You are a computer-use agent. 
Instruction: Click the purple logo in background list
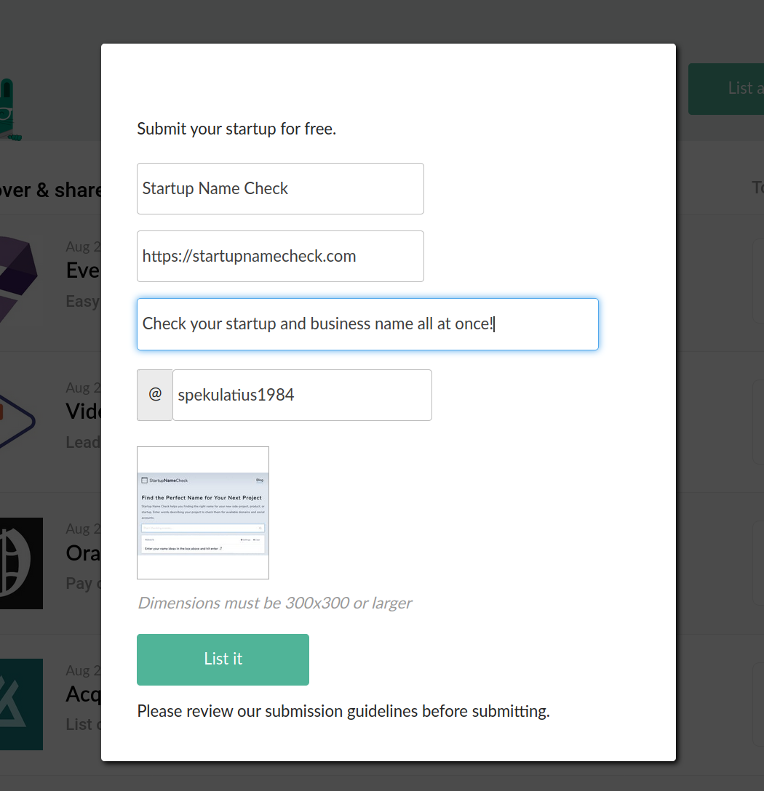click(19, 278)
